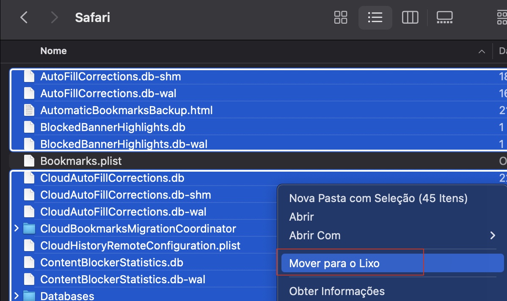Click the Databases folder icon
The height and width of the screenshot is (301, 507).
29,296
